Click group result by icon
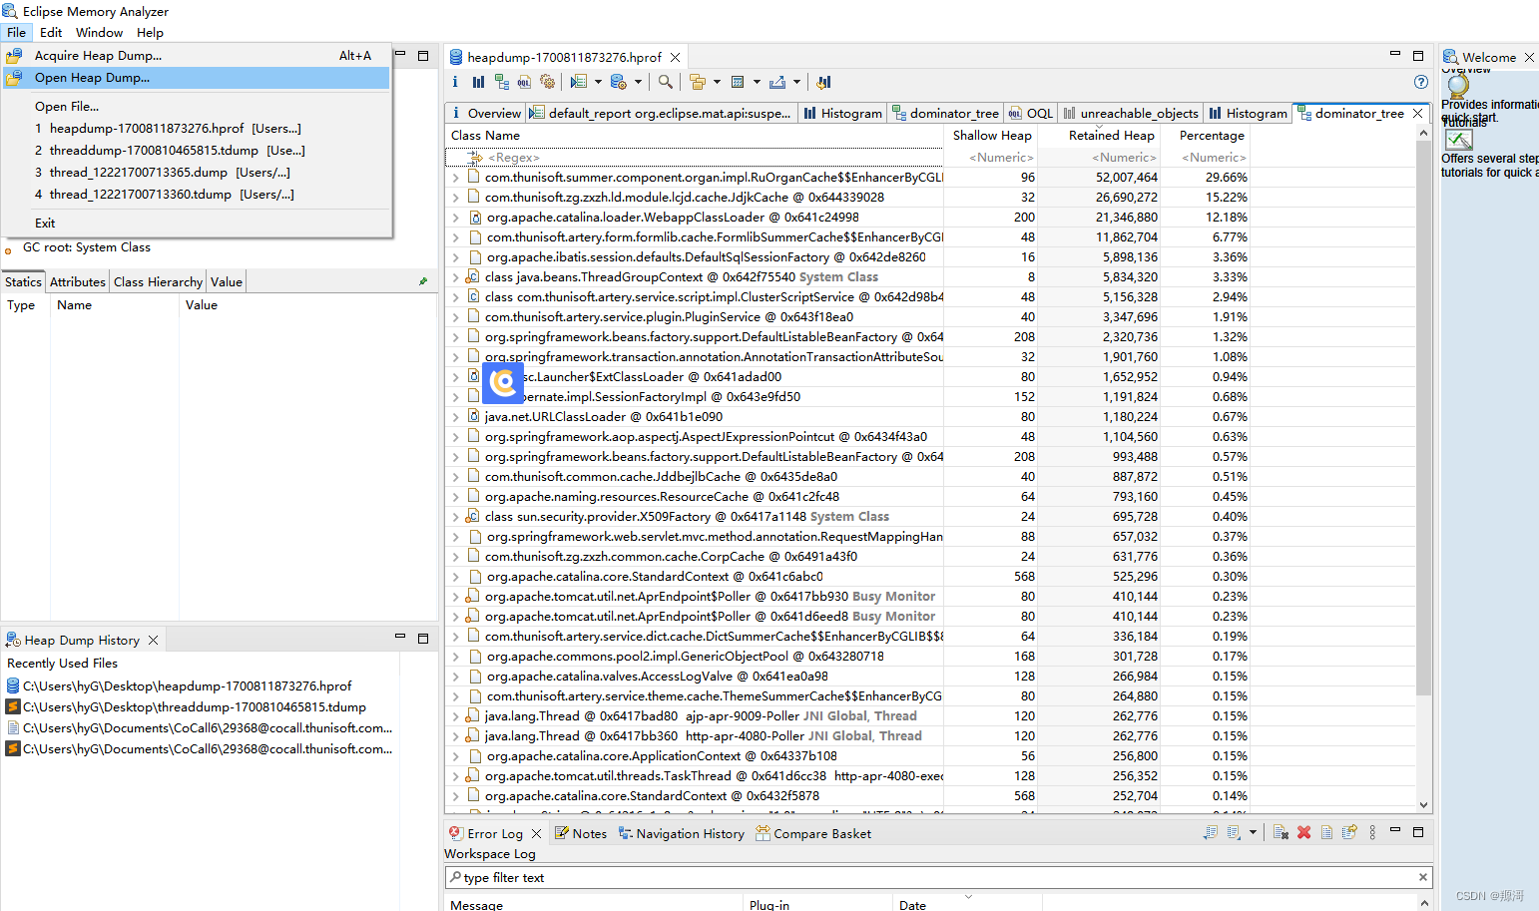The height and width of the screenshot is (911, 1539). coord(698,82)
